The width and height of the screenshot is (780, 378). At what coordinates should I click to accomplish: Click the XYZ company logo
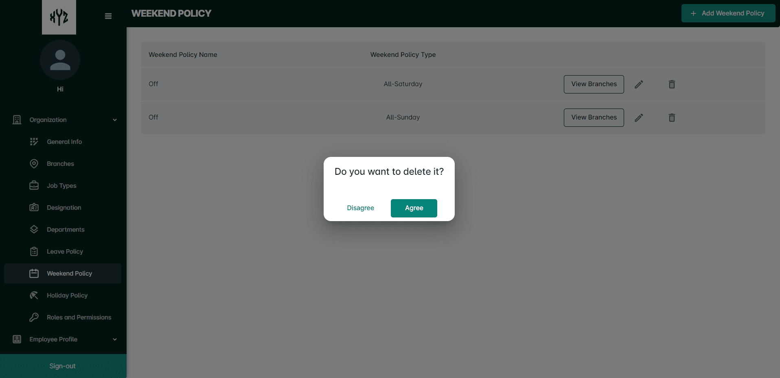pyautogui.click(x=59, y=17)
